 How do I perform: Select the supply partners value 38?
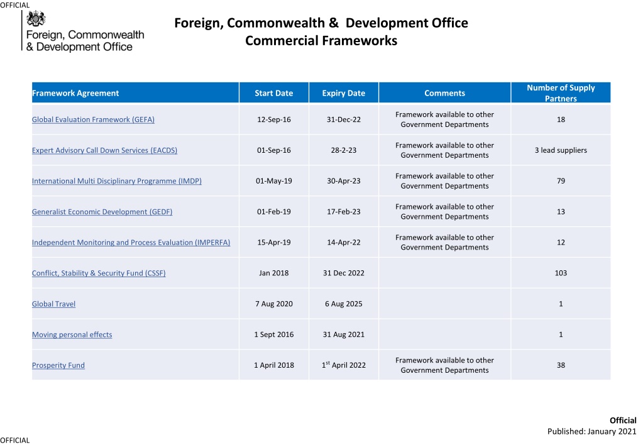[561, 365]
